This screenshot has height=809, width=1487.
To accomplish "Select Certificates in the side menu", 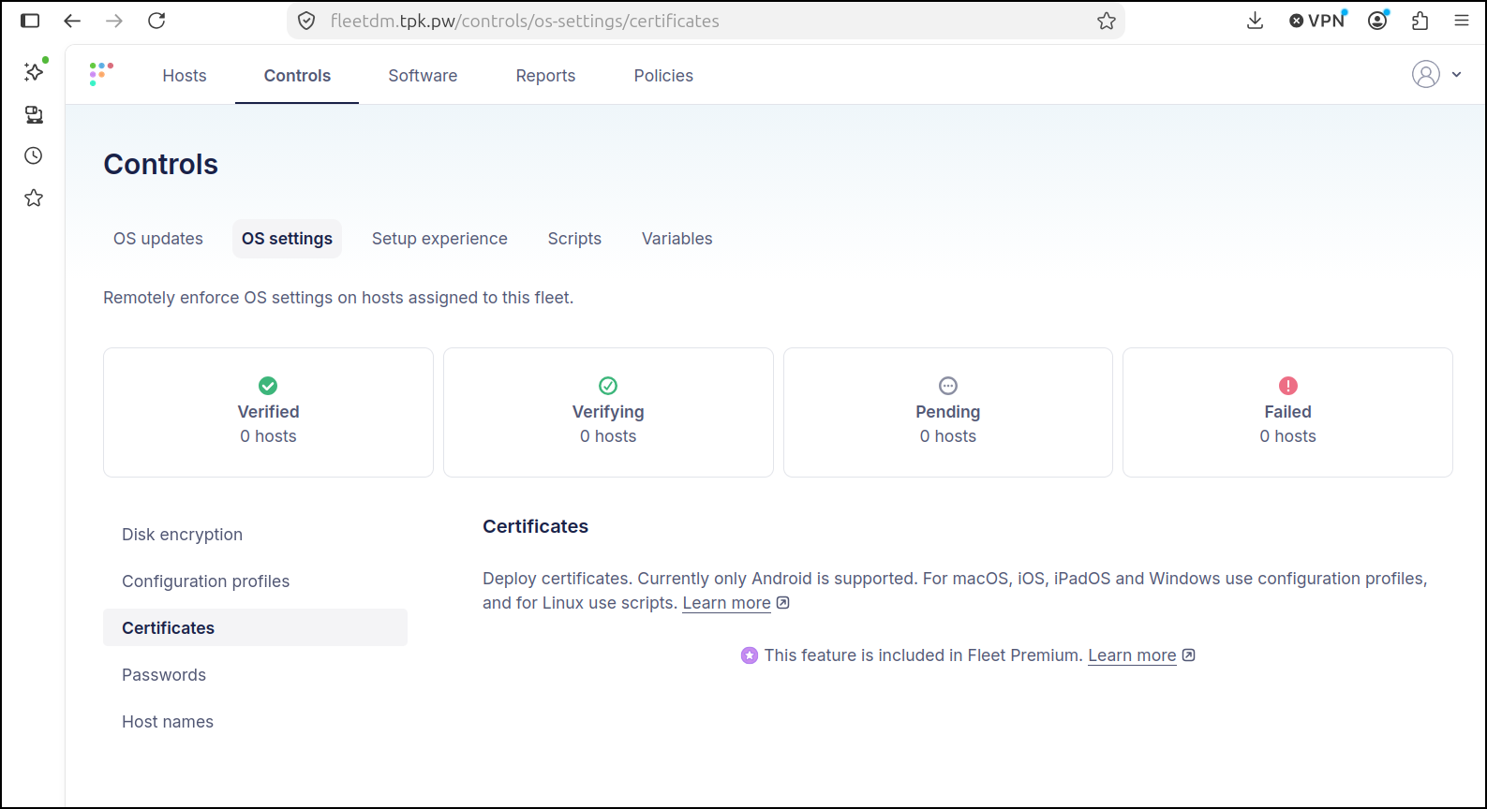I will click(255, 628).
